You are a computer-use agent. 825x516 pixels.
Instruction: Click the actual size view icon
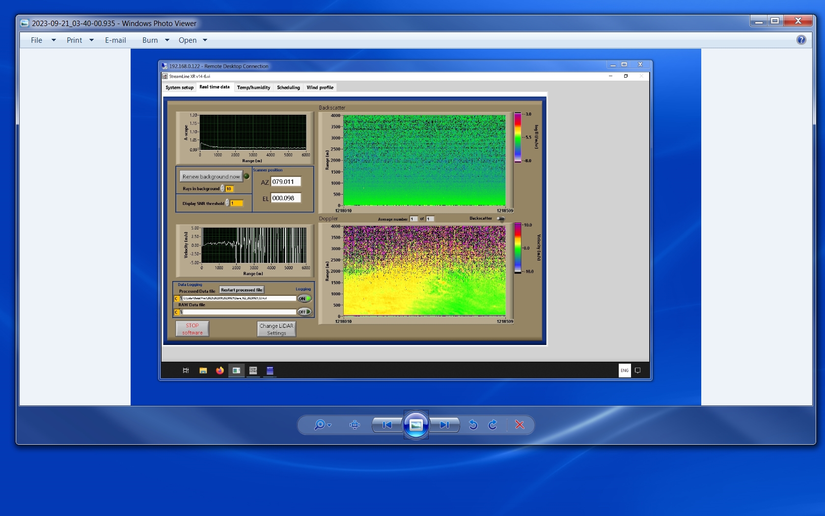click(x=355, y=425)
